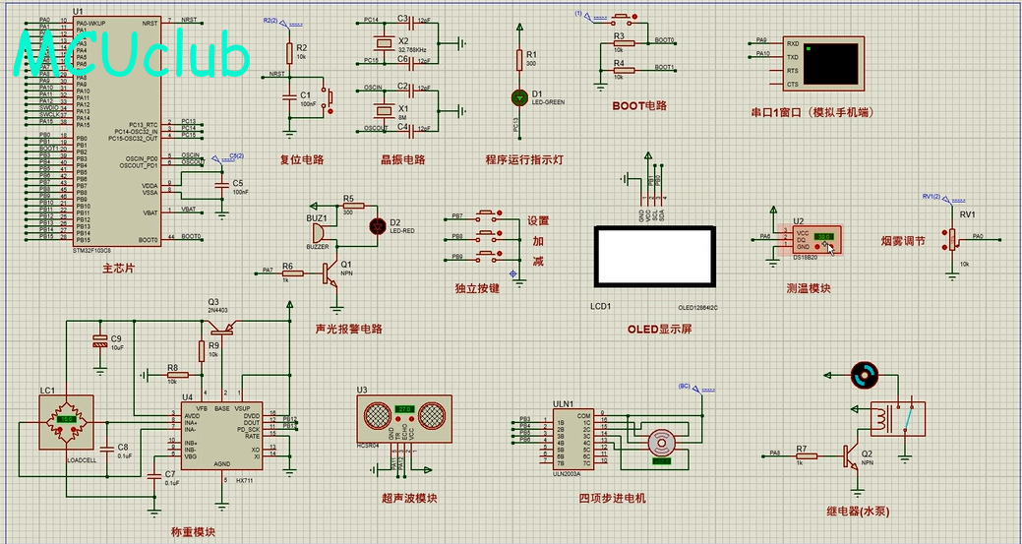Select capacitor C1 100nF
The image size is (1022, 544).
click(x=289, y=96)
